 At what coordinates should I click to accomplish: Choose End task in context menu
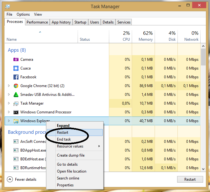[x=75, y=139]
